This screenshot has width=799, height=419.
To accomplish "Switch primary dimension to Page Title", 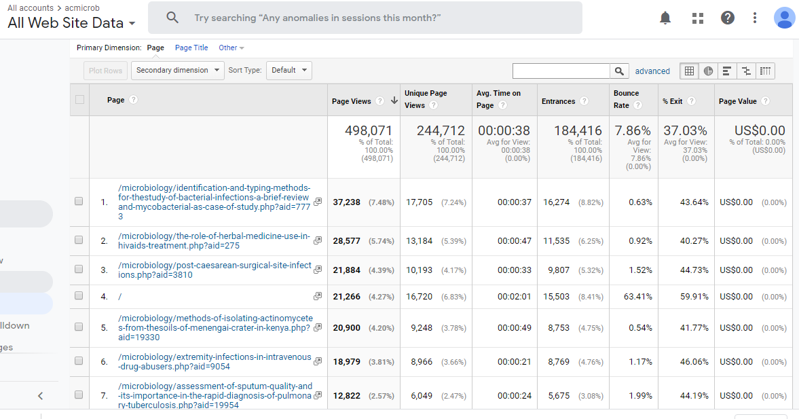I will click(x=191, y=48).
